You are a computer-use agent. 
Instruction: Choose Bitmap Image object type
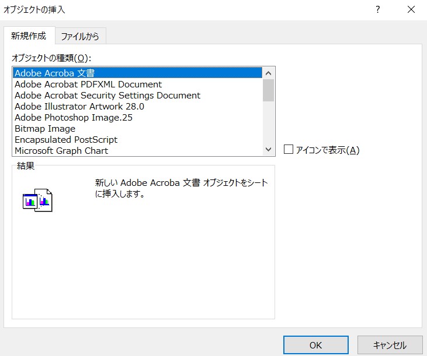pos(137,128)
